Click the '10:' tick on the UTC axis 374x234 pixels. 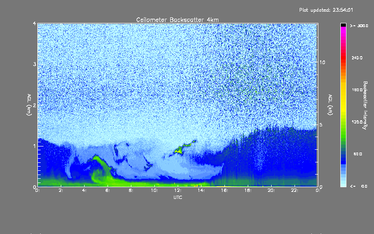pos(154,190)
